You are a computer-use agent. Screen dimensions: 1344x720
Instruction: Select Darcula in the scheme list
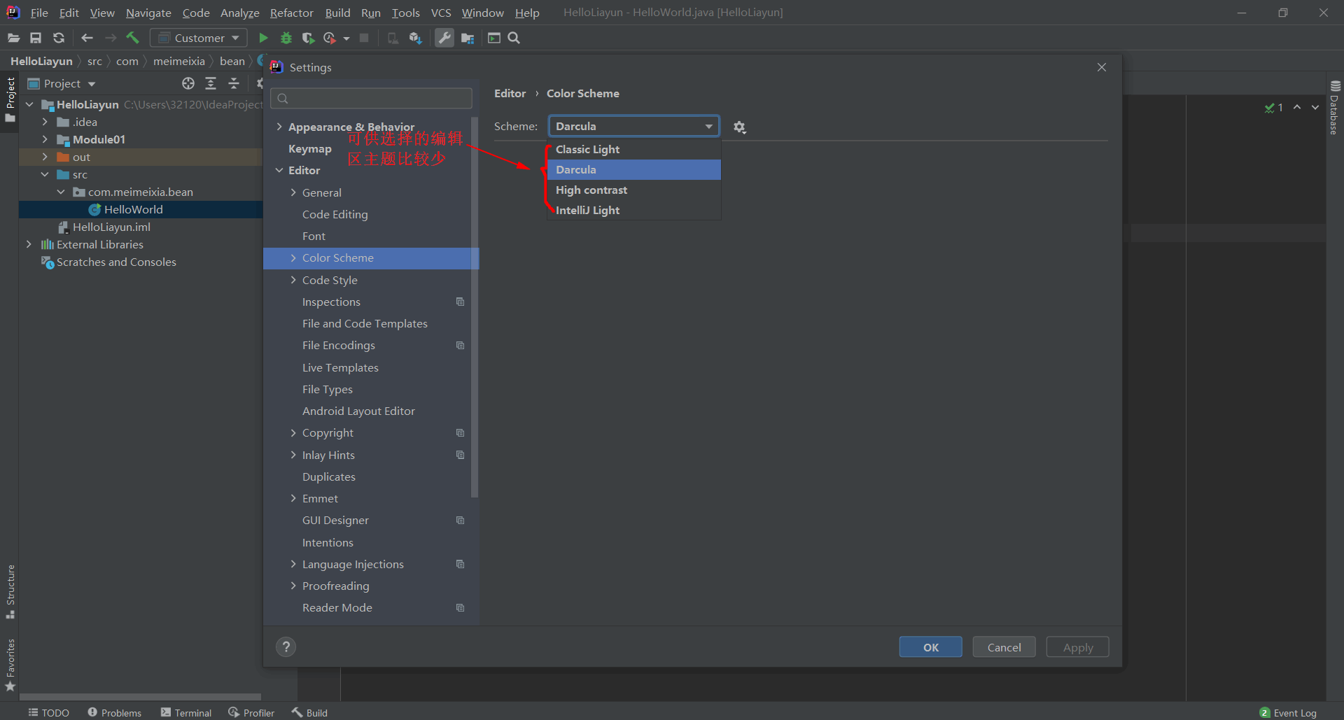tap(634, 169)
